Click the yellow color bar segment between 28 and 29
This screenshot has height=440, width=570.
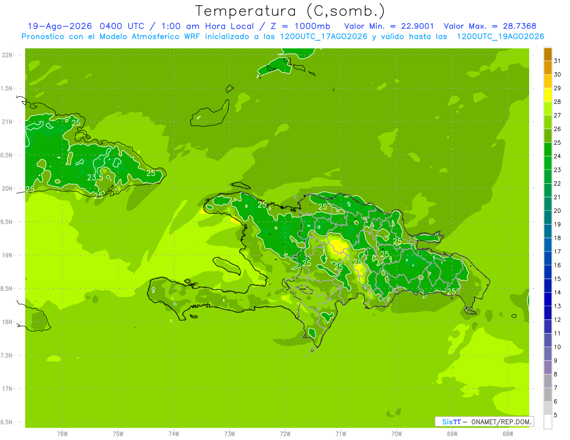(548, 95)
